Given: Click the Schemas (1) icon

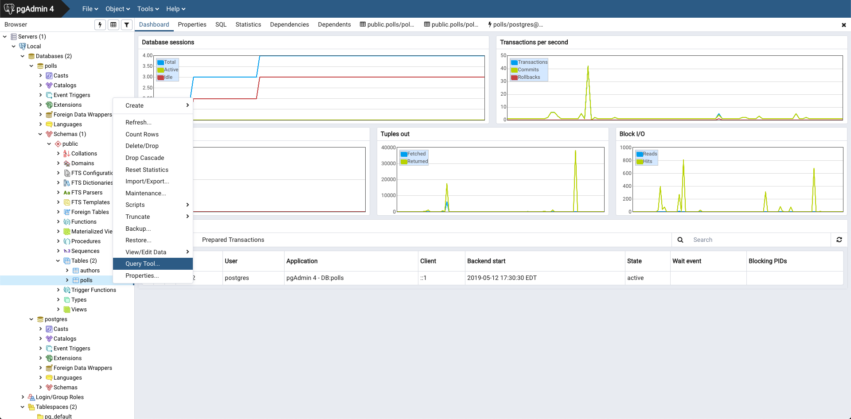Looking at the screenshot, I should tap(49, 134).
